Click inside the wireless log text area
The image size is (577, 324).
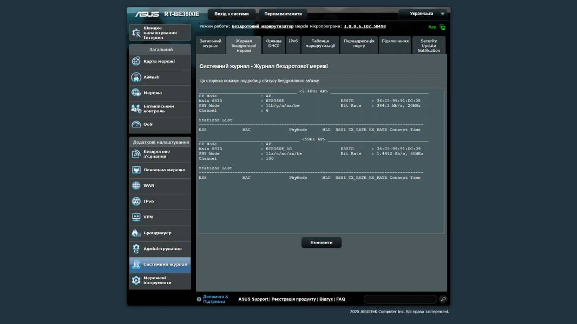[x=322, y=161]
